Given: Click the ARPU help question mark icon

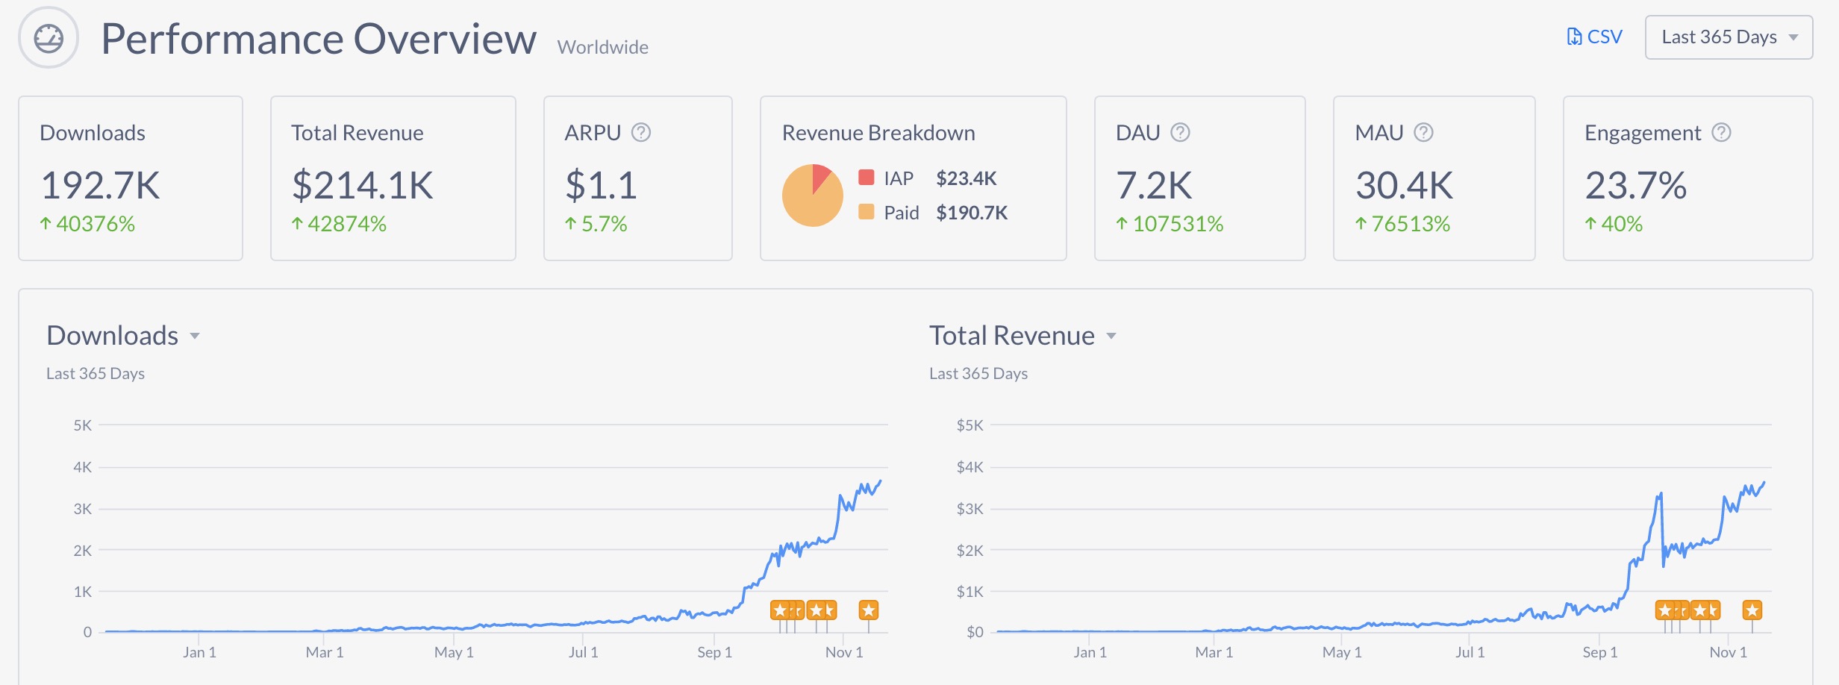Looking at the screenshot, I should coord(640,133).
